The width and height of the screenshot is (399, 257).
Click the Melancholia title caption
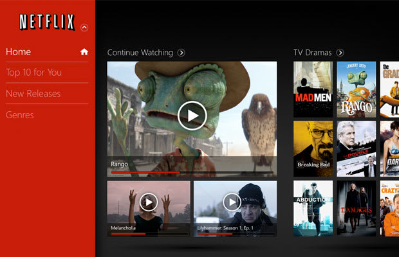(x=123, y=228)
